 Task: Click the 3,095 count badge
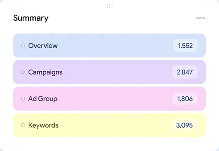pyautogui.click(x=185, y=125)
